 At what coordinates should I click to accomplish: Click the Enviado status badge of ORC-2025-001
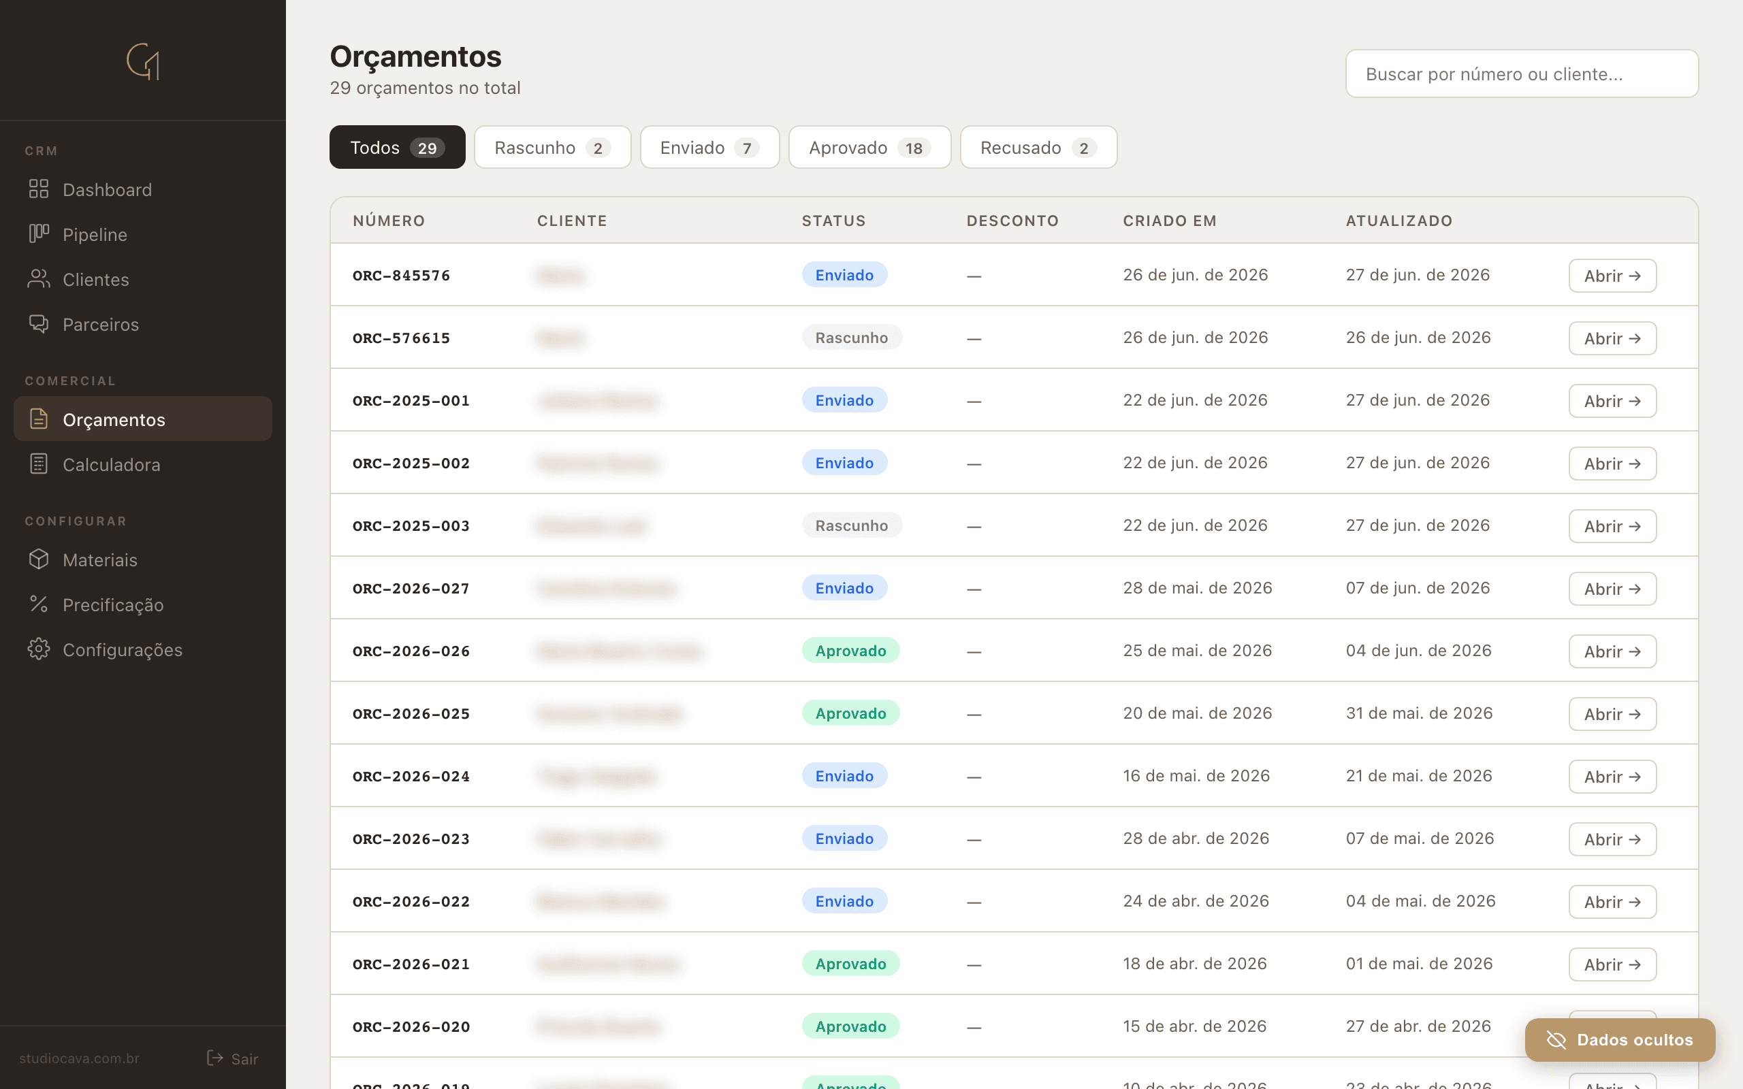844,400
